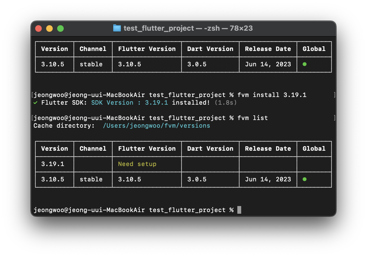
Task: Click the fvm install 3.19.1 command text
Action: pos(272,95)
